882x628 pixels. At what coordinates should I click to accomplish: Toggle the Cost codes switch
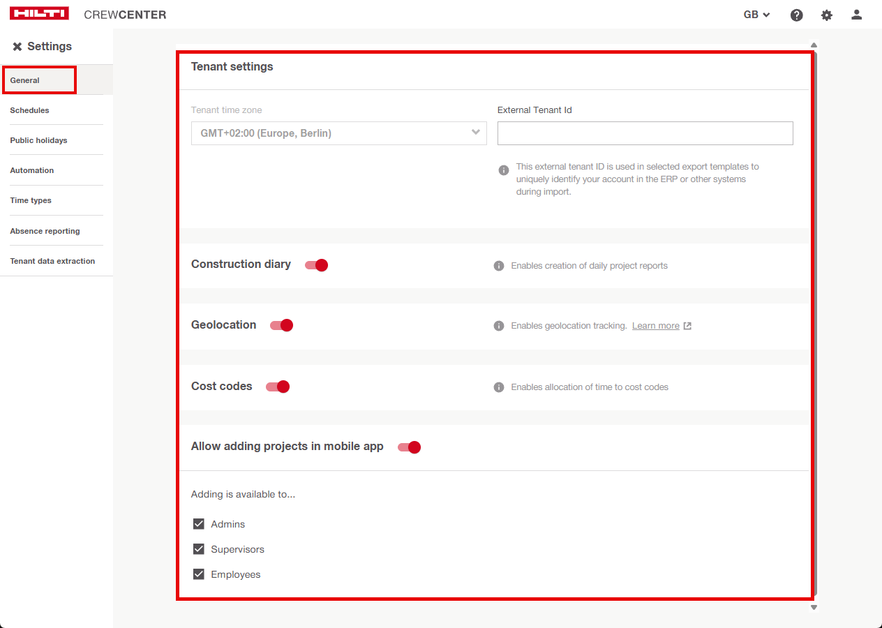pyautogui.click(x=278, y=387)
